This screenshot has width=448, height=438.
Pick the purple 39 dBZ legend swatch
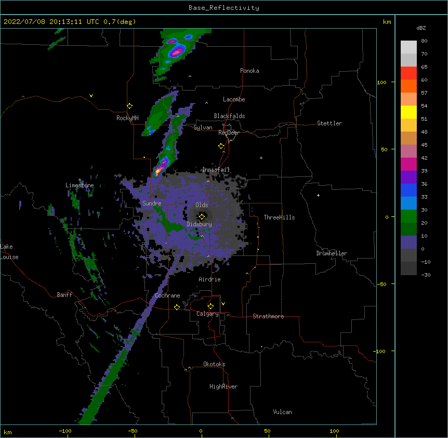coord(409,177)
